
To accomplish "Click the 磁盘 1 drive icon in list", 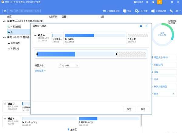I will click(x=4, y=37).
